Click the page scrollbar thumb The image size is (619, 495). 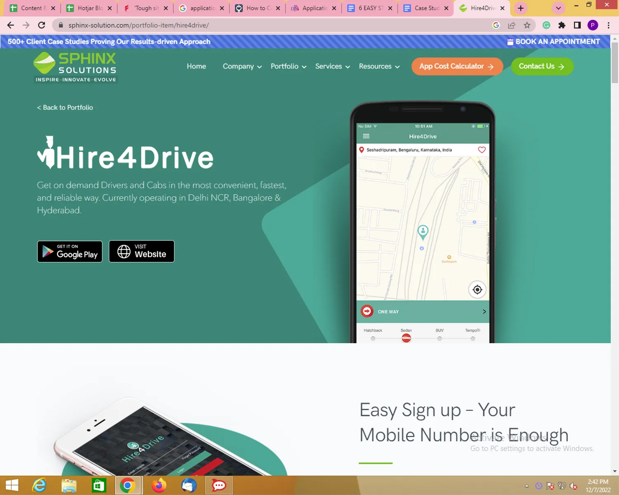(x=615, y=62)
